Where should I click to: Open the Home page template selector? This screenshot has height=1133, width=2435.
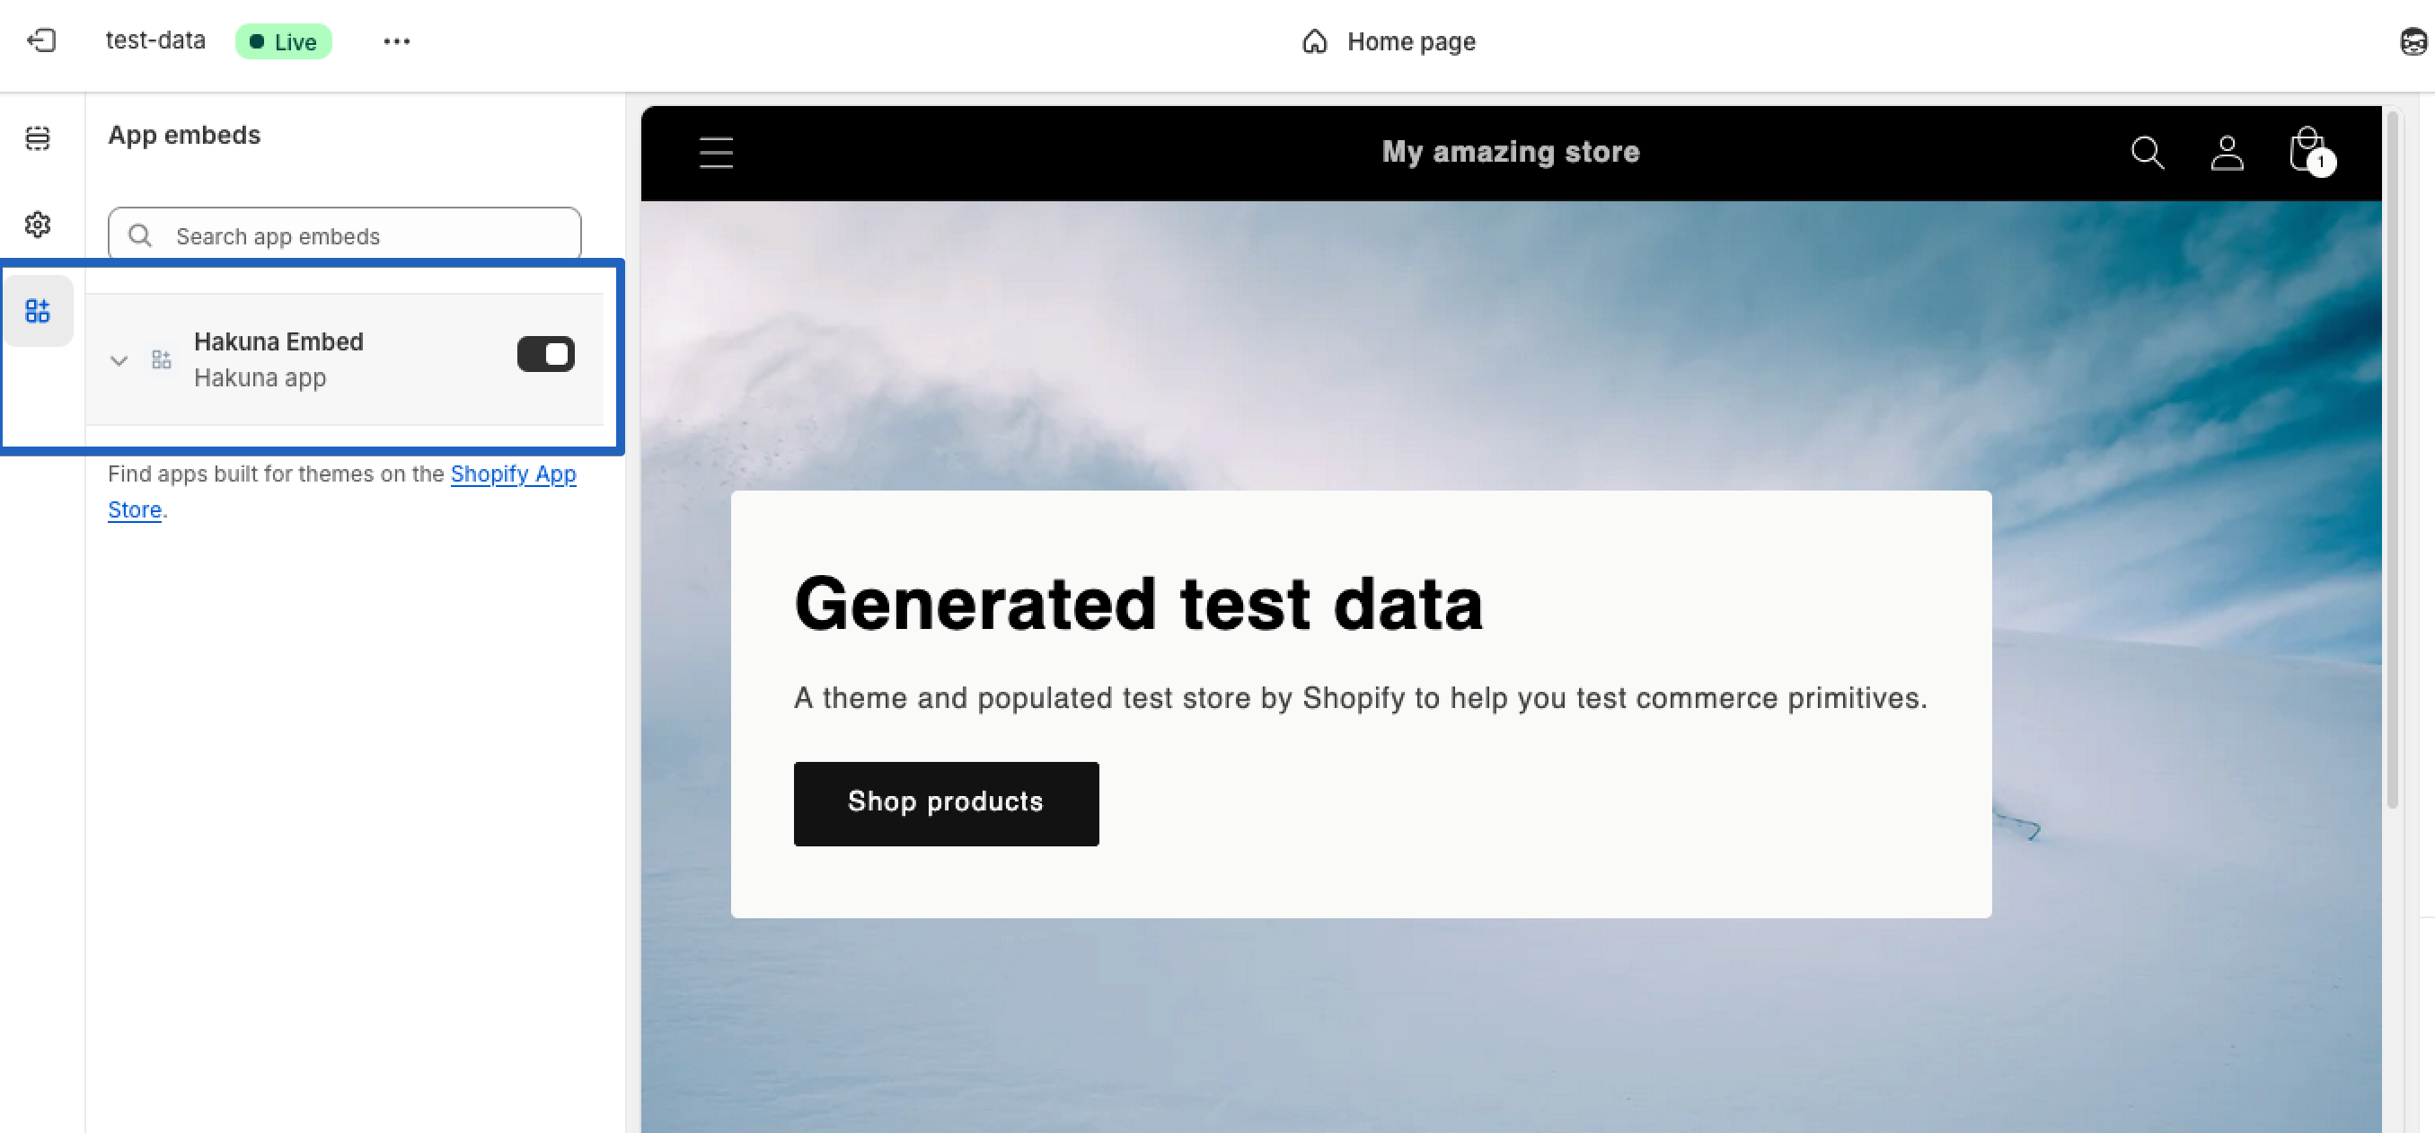(1389, 41)
